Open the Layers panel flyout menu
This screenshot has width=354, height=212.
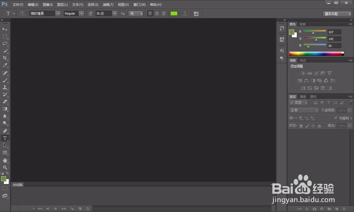pyautogui.click(x=350, y=96)
